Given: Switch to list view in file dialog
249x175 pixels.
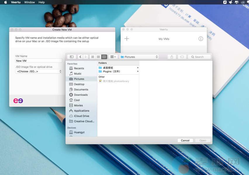Looking at the screenshot, I should tap(98, 57).
